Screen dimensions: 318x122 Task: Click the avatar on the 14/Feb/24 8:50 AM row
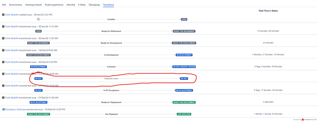point(3,50)
